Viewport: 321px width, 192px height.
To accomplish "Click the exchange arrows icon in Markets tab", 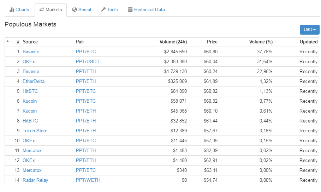I will pyautogui.click(x=42, y=10).
